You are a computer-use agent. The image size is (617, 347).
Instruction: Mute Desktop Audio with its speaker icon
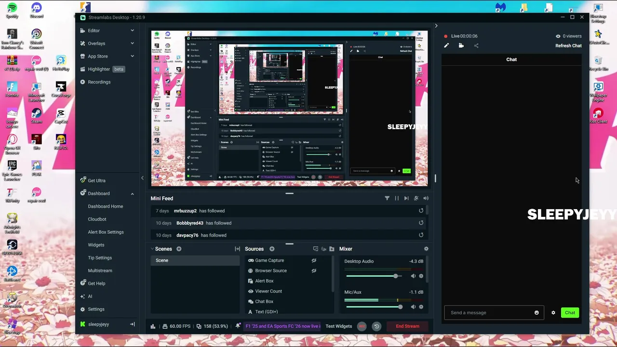[413, 276]
